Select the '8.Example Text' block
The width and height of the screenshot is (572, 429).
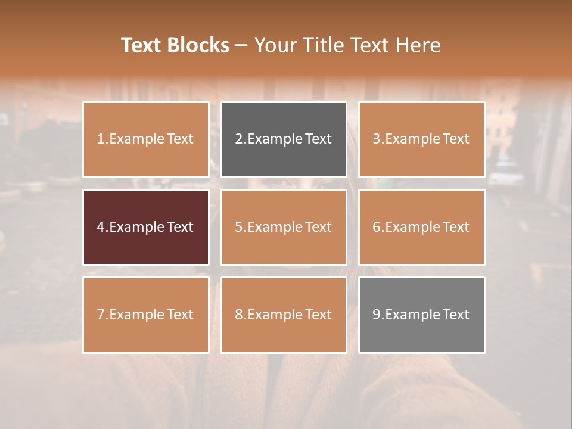pos(284,315)
